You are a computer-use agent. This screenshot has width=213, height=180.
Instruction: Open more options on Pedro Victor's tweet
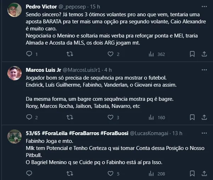204,7
